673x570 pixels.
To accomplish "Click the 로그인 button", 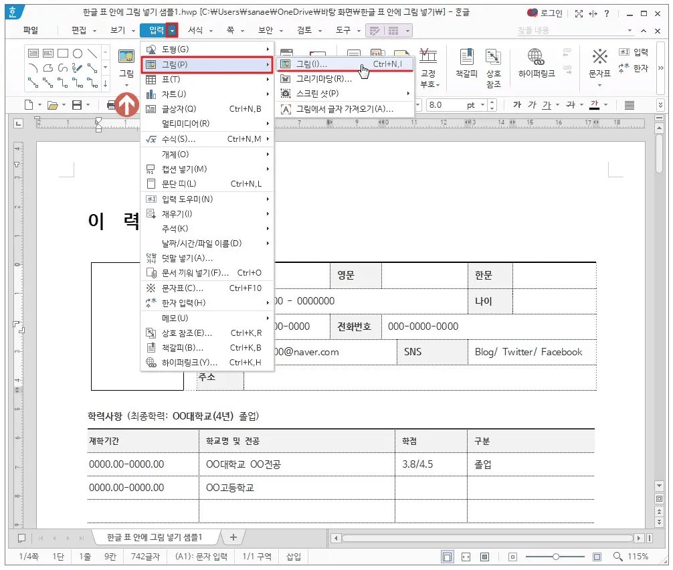I will tap(545, 13).
